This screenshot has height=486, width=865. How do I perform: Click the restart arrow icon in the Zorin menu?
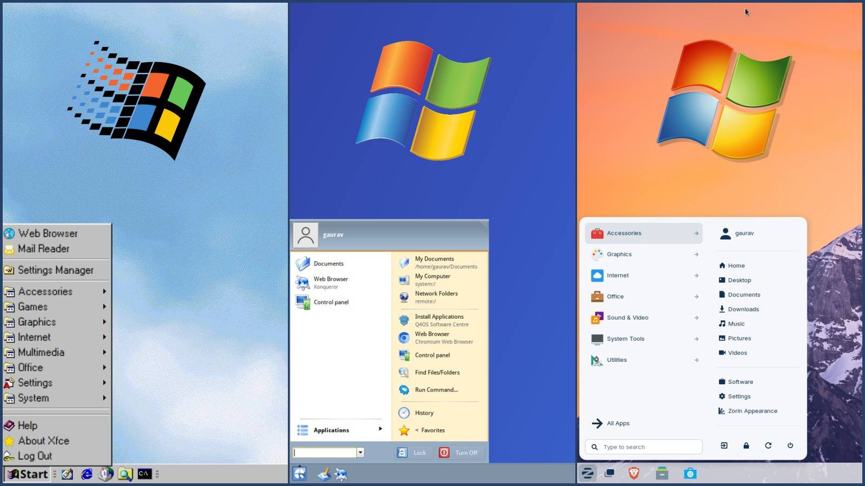[768, 446]
